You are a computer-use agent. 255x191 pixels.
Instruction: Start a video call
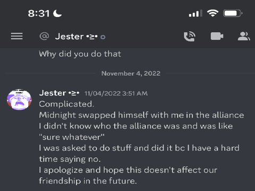click(217, 37)
